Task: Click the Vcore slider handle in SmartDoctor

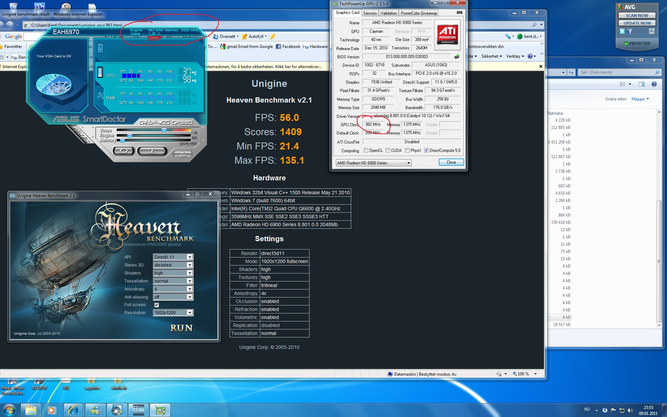Action: point(164,130)
